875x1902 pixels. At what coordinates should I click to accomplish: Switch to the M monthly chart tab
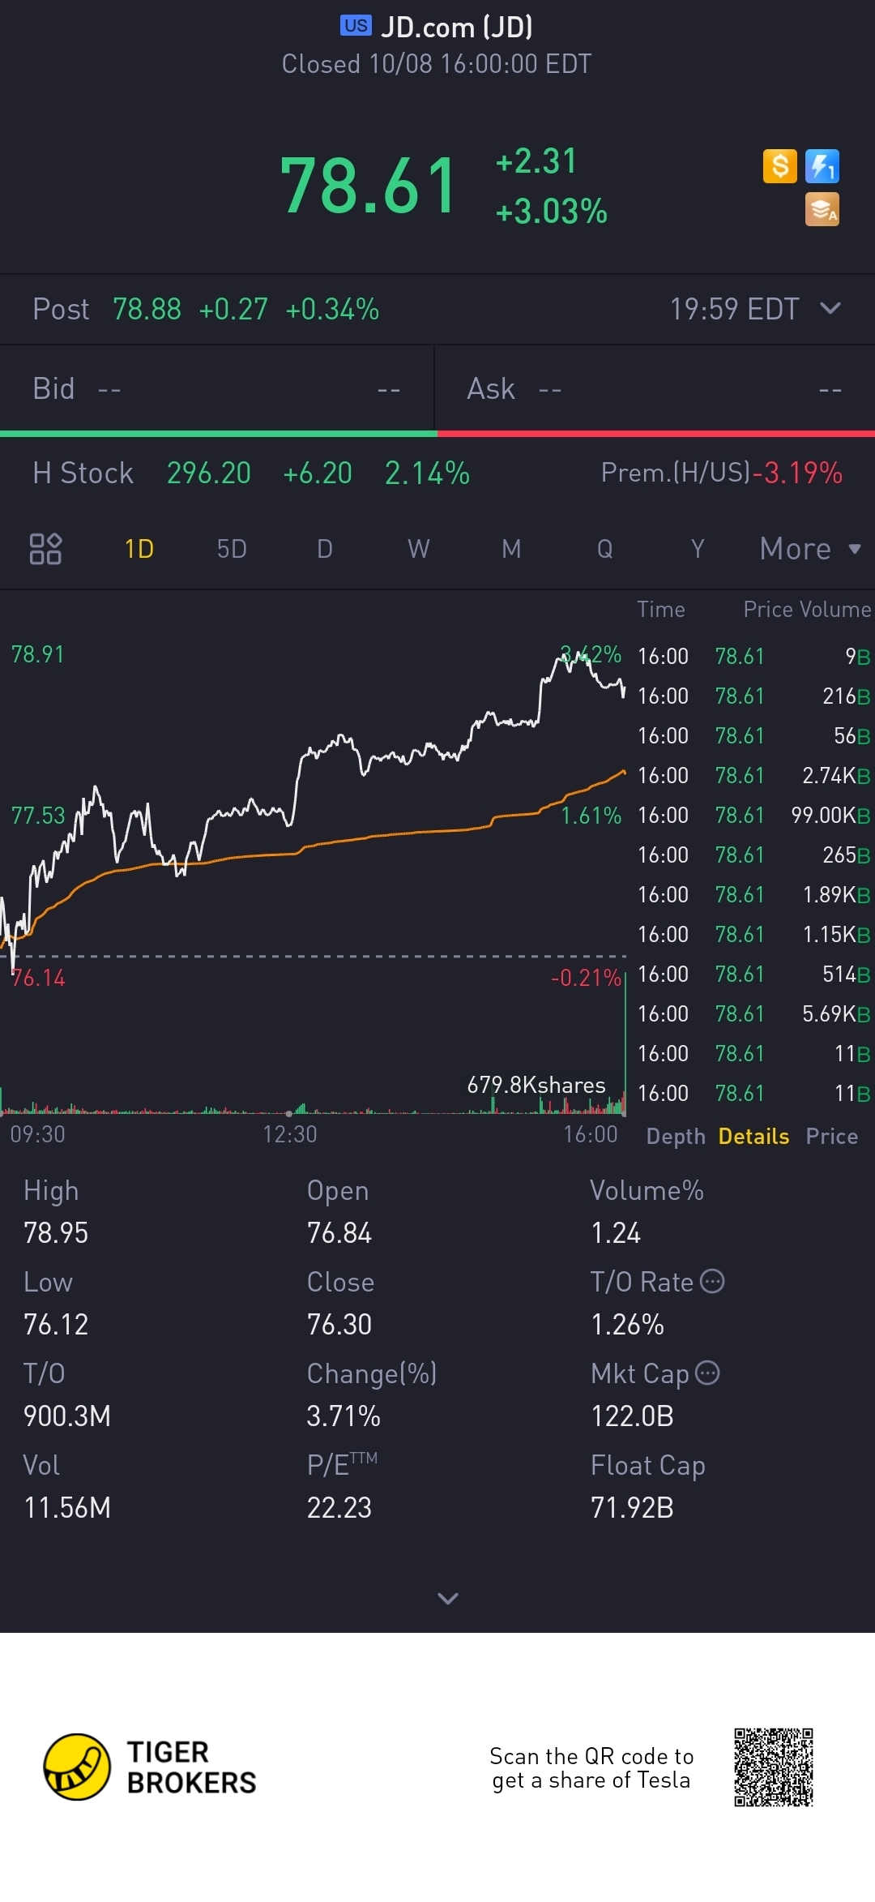(511, 549)
